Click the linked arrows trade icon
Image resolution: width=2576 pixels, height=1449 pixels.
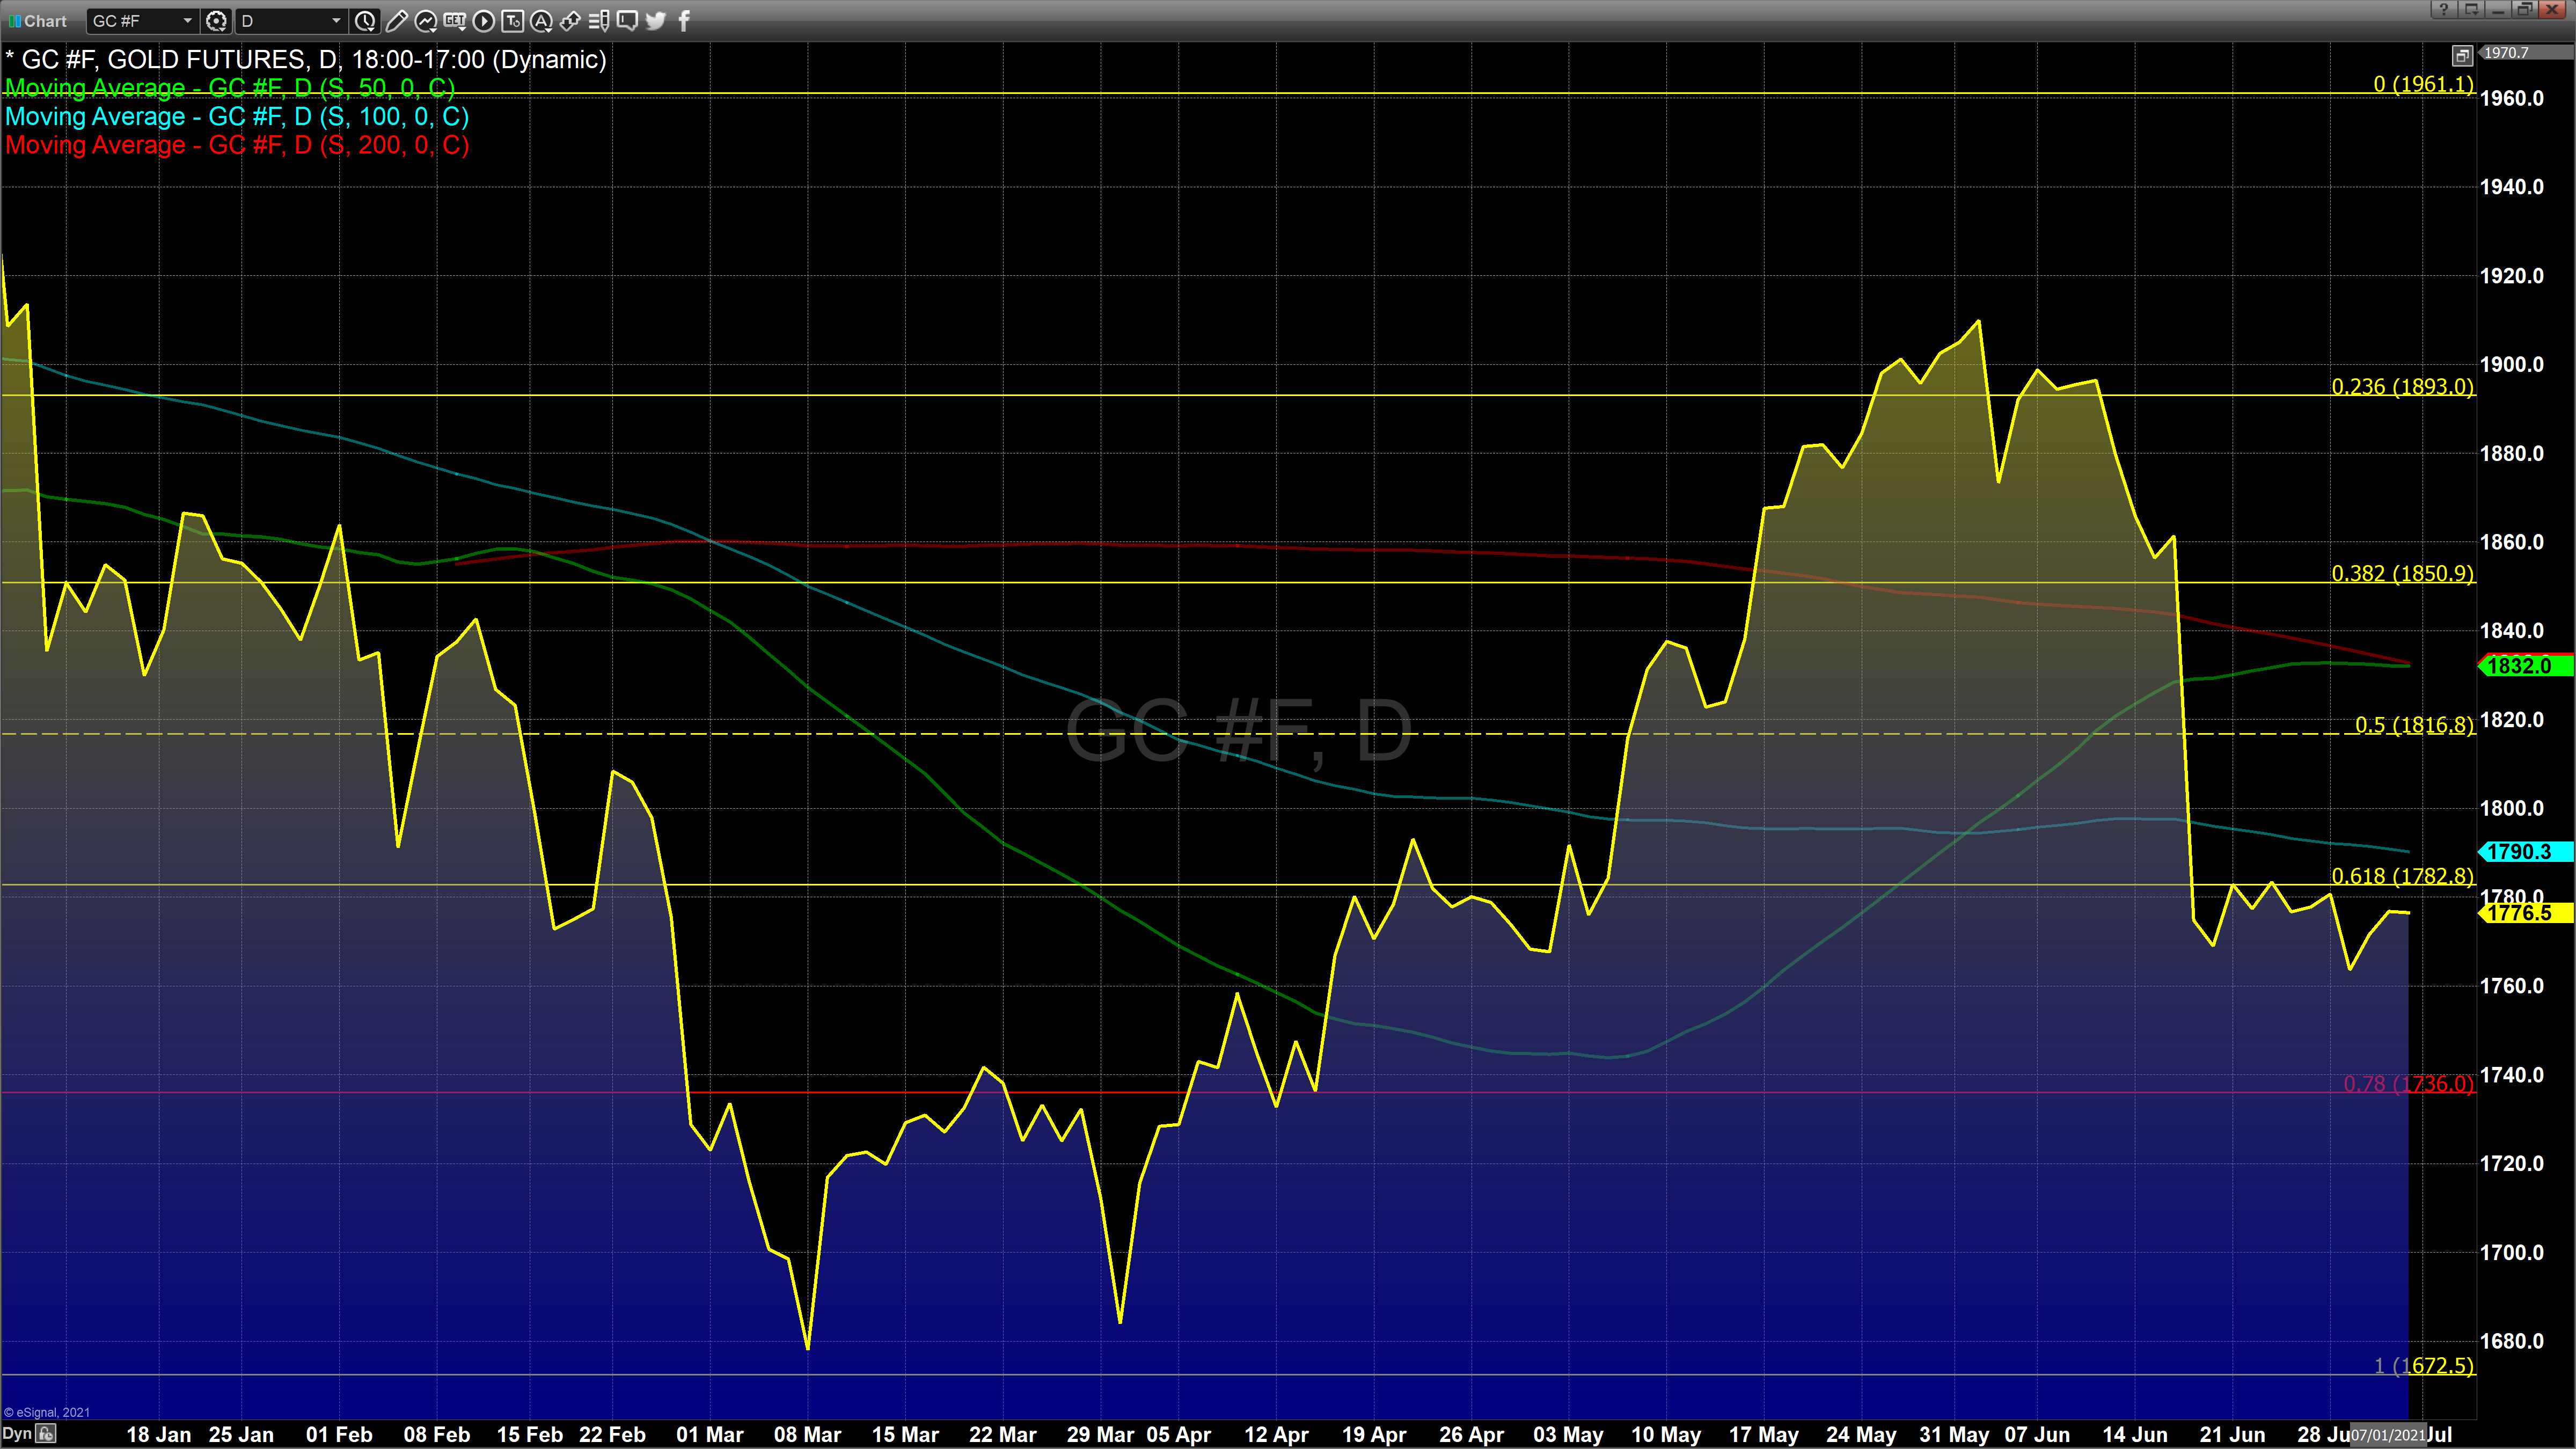tap(571, 21)
